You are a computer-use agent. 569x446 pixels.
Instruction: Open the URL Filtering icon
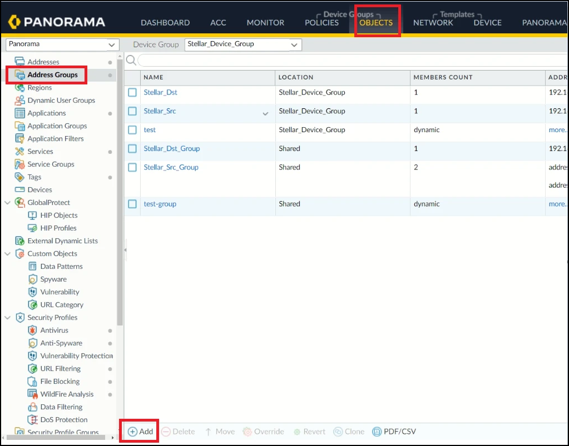[x=32, y=369]
